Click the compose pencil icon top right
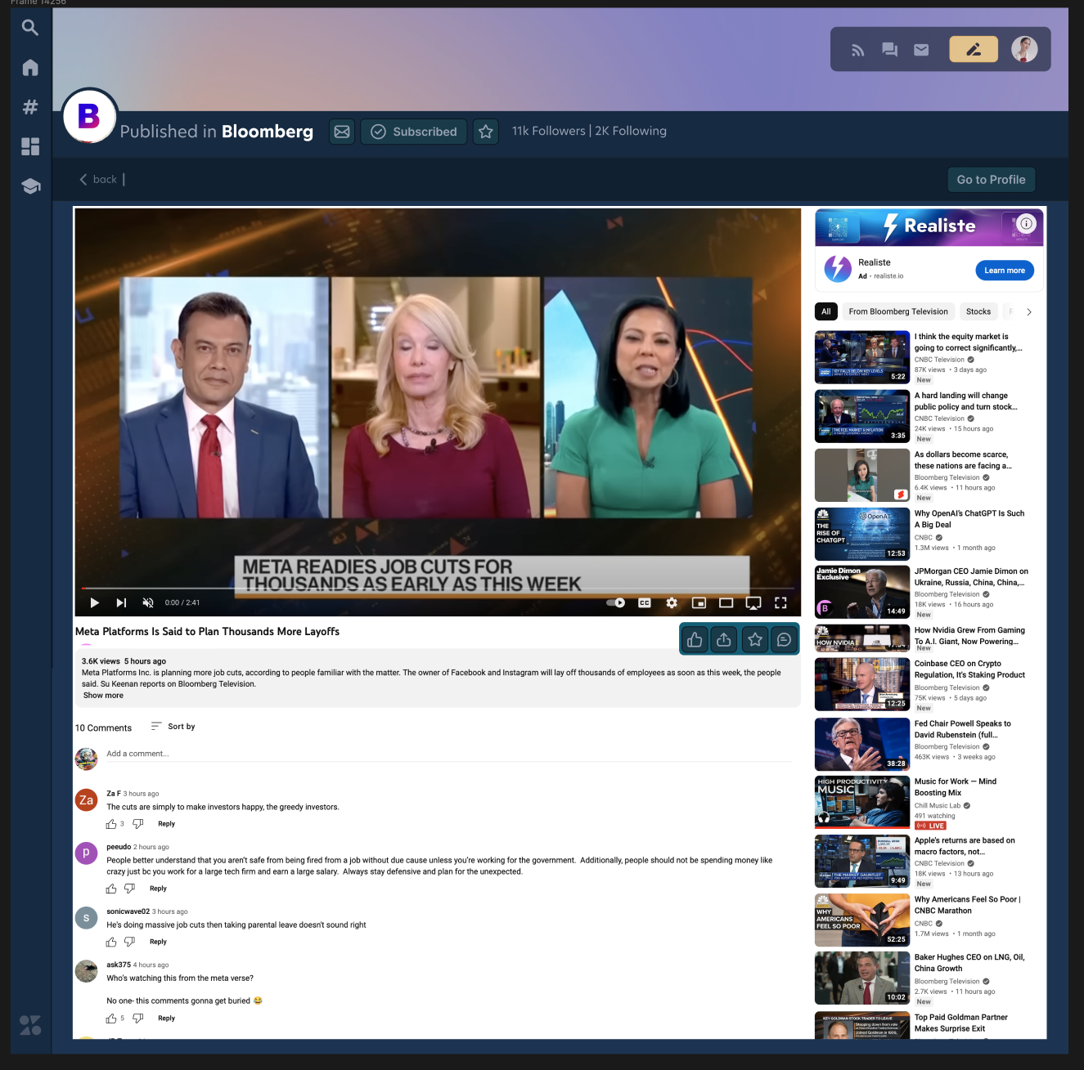Image resolution: width=1084 pixels, height=1070 pixels. click(x=973, y=49)
